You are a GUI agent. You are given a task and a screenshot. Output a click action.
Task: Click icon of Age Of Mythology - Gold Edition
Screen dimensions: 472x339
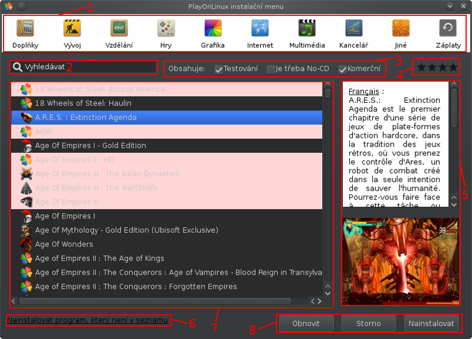(26, 230)
